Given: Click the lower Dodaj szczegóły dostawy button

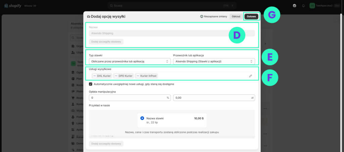Looking at the screenshot, I should pos(106,144).
